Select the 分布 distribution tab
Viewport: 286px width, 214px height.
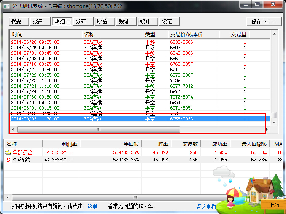81,21
